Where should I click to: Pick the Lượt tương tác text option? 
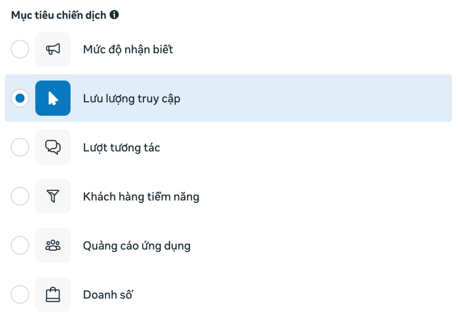click(x=121, y=148)
